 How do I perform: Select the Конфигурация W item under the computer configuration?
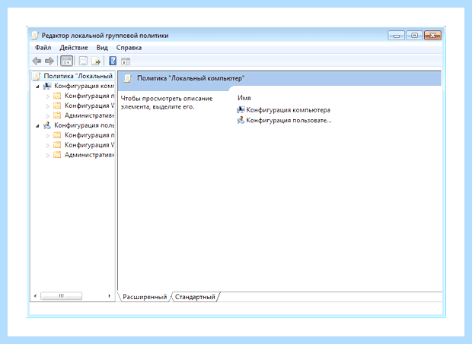(x=89, y=106)
